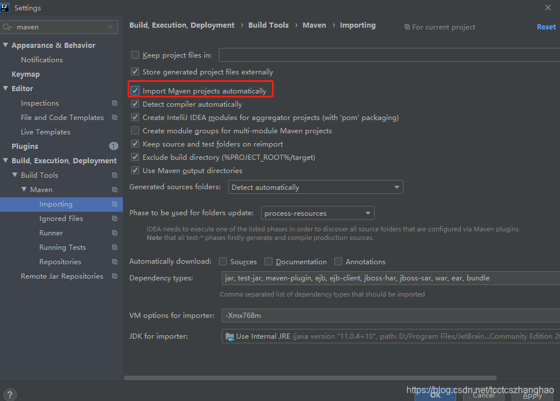
Task: Click Build, Execution, Deployment breadcrumb
Action: (182, 25)
